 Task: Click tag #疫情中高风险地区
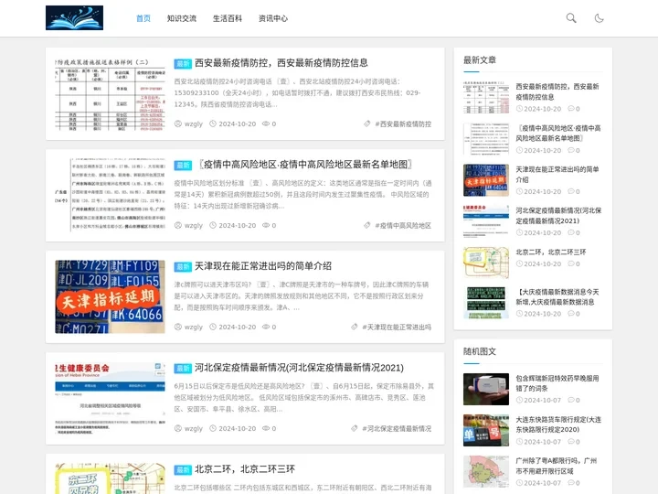tap(403, 226)
